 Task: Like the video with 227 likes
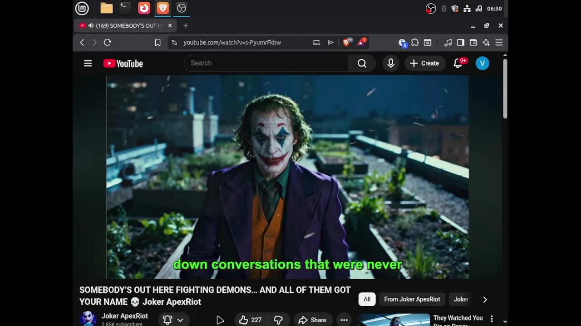pos(251,320)
